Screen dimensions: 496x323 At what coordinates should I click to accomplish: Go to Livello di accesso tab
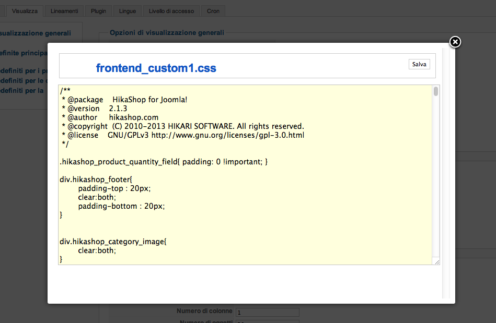[x=171, y=11]
